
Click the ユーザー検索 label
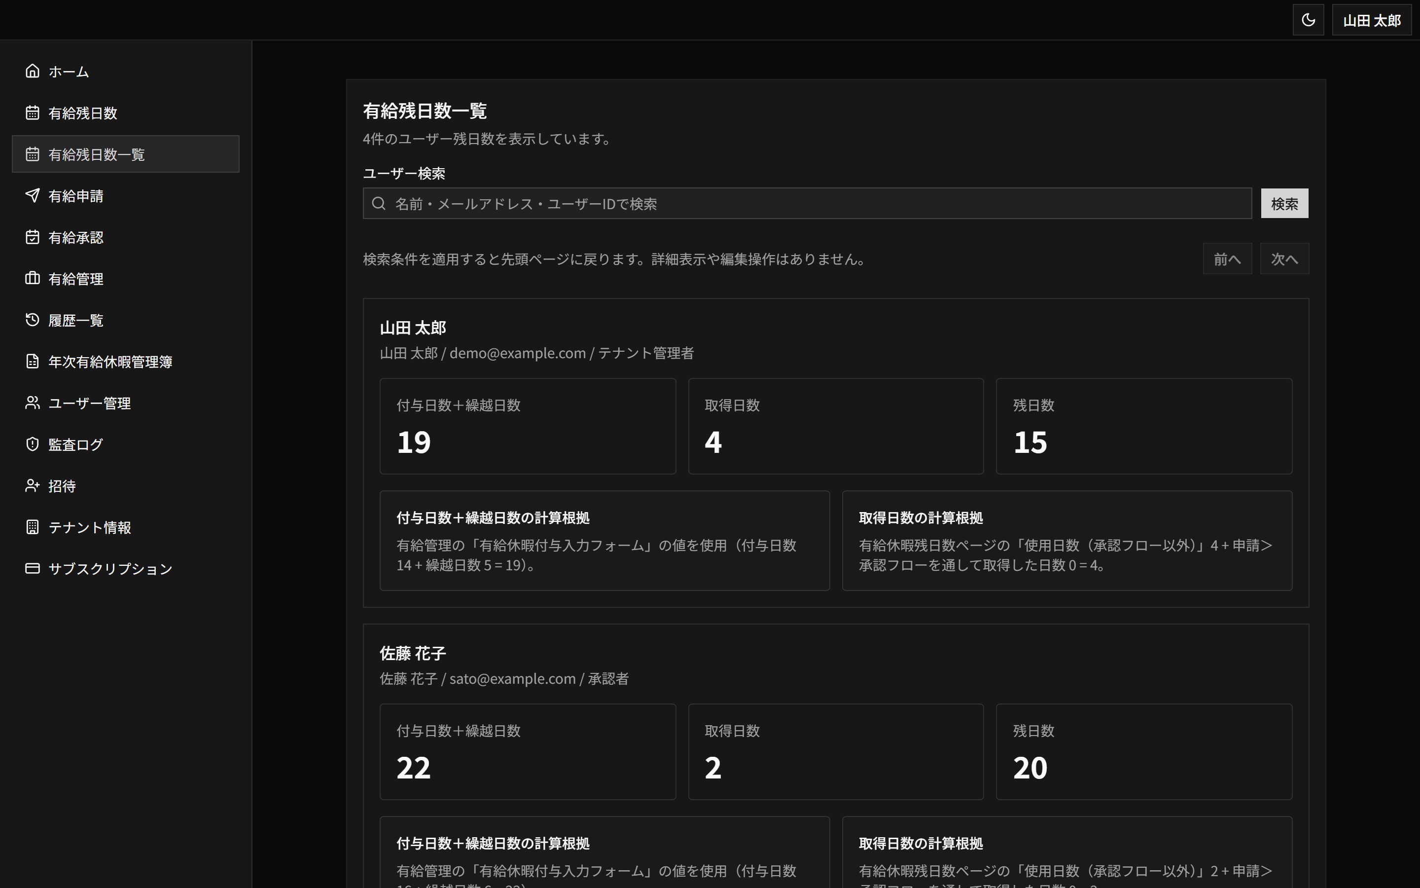coord(404,173)
